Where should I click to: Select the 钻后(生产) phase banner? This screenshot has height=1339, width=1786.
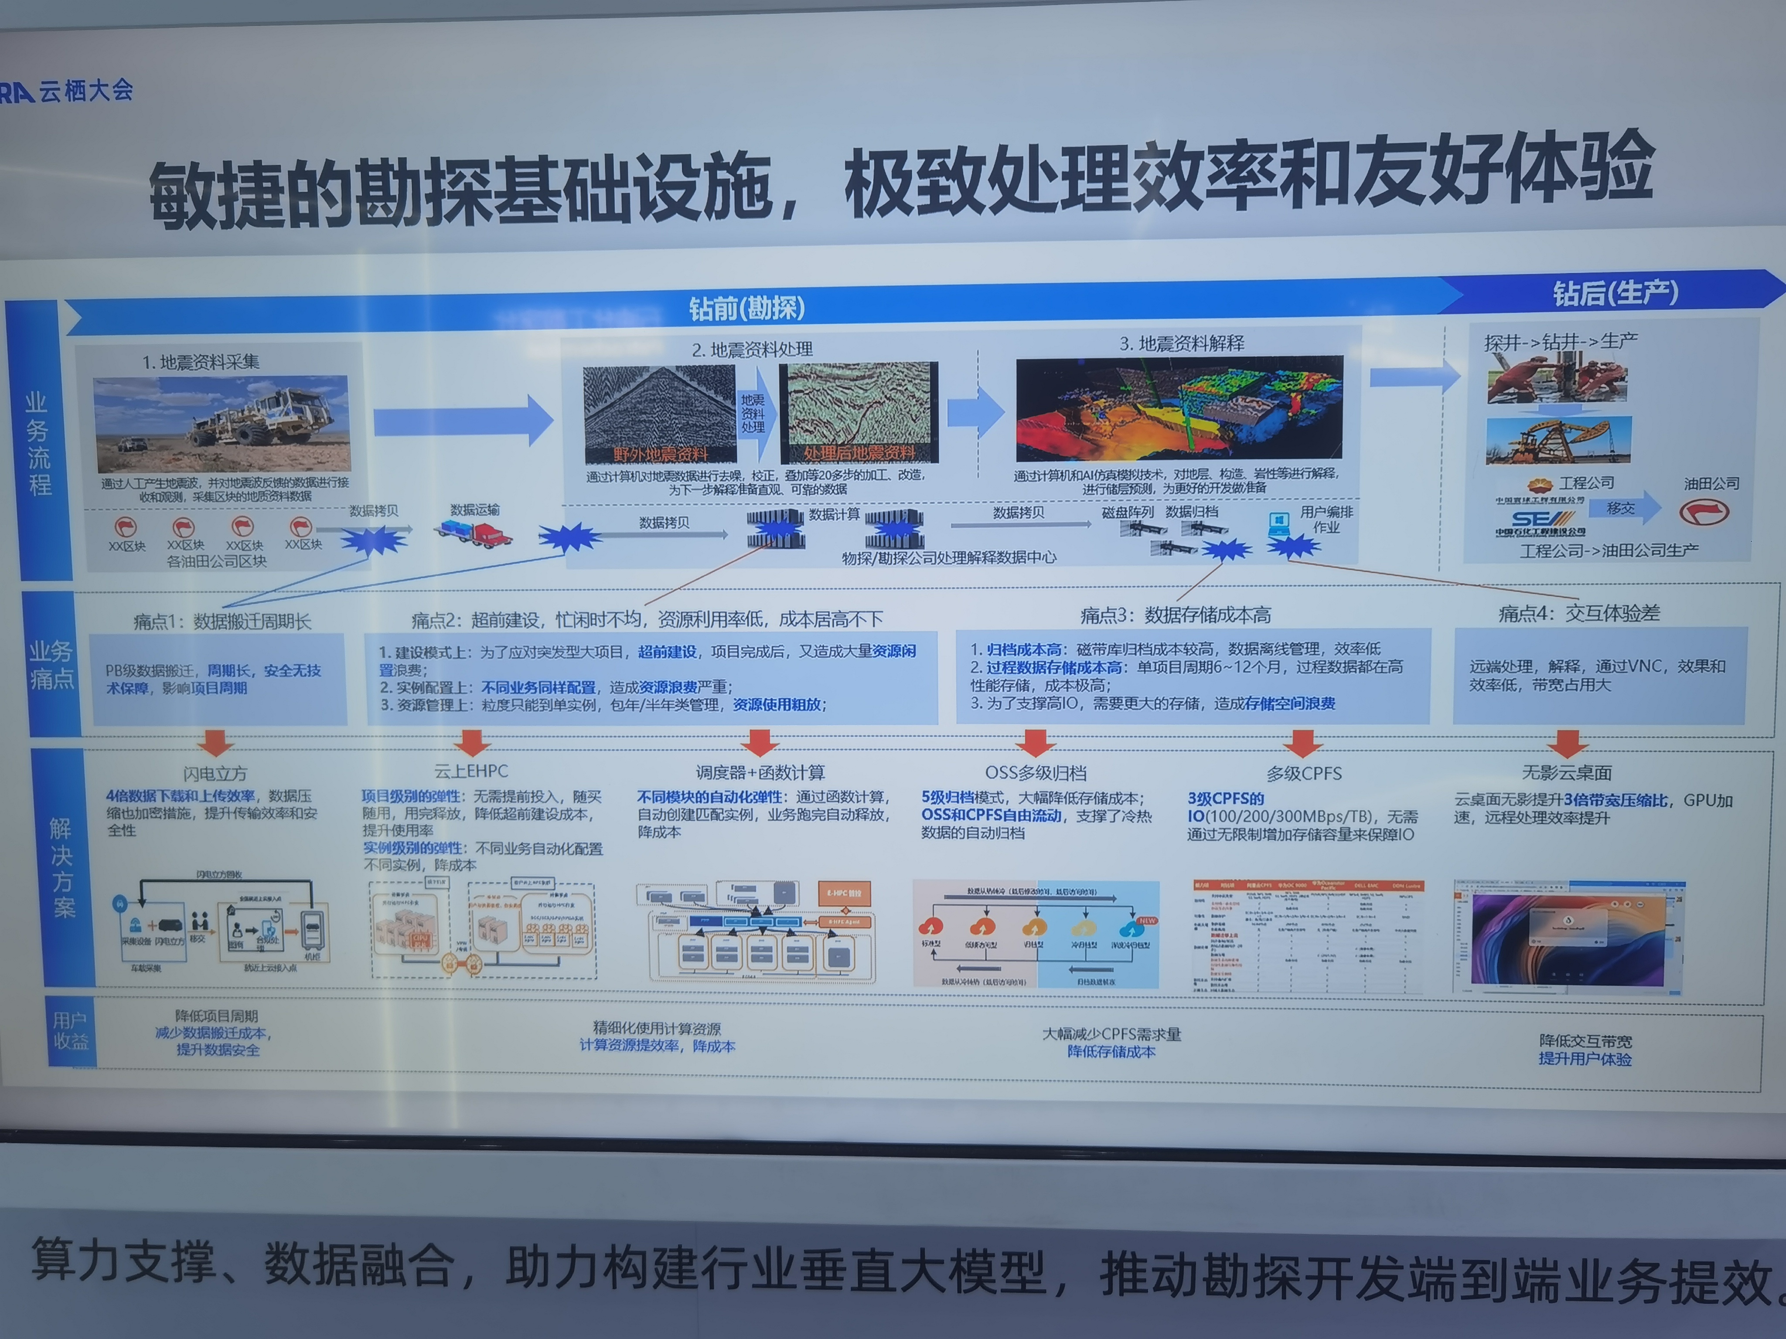point(1616,292)
